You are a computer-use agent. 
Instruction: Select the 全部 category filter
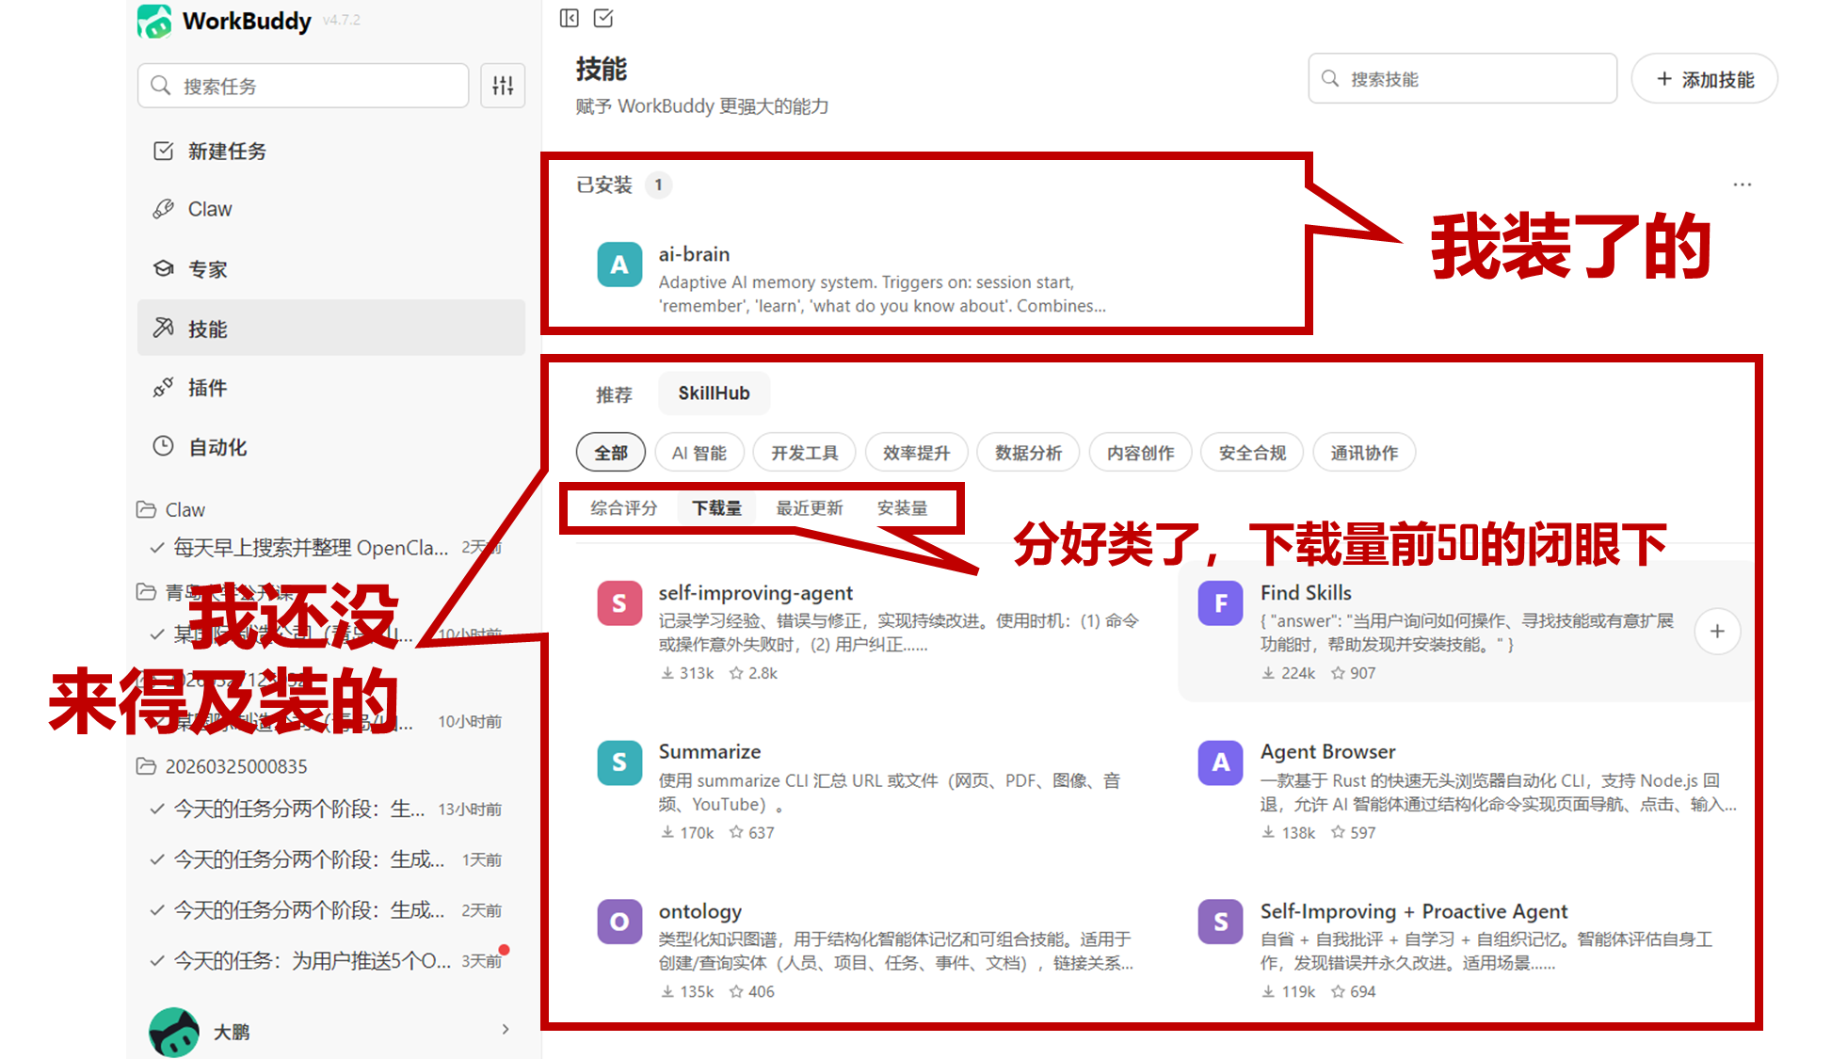point(610,453)
